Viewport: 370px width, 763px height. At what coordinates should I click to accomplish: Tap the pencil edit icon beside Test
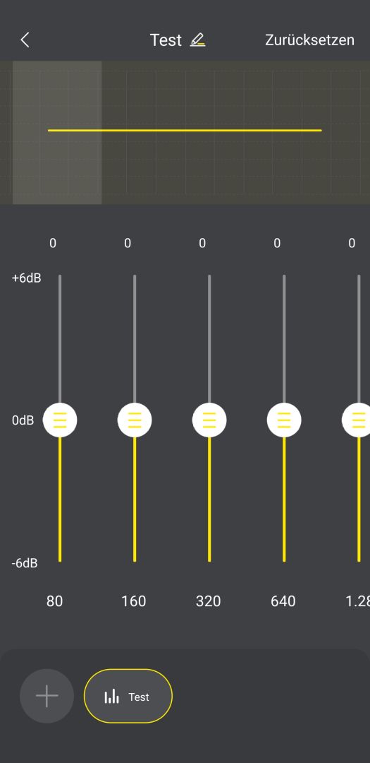[197, 40]
